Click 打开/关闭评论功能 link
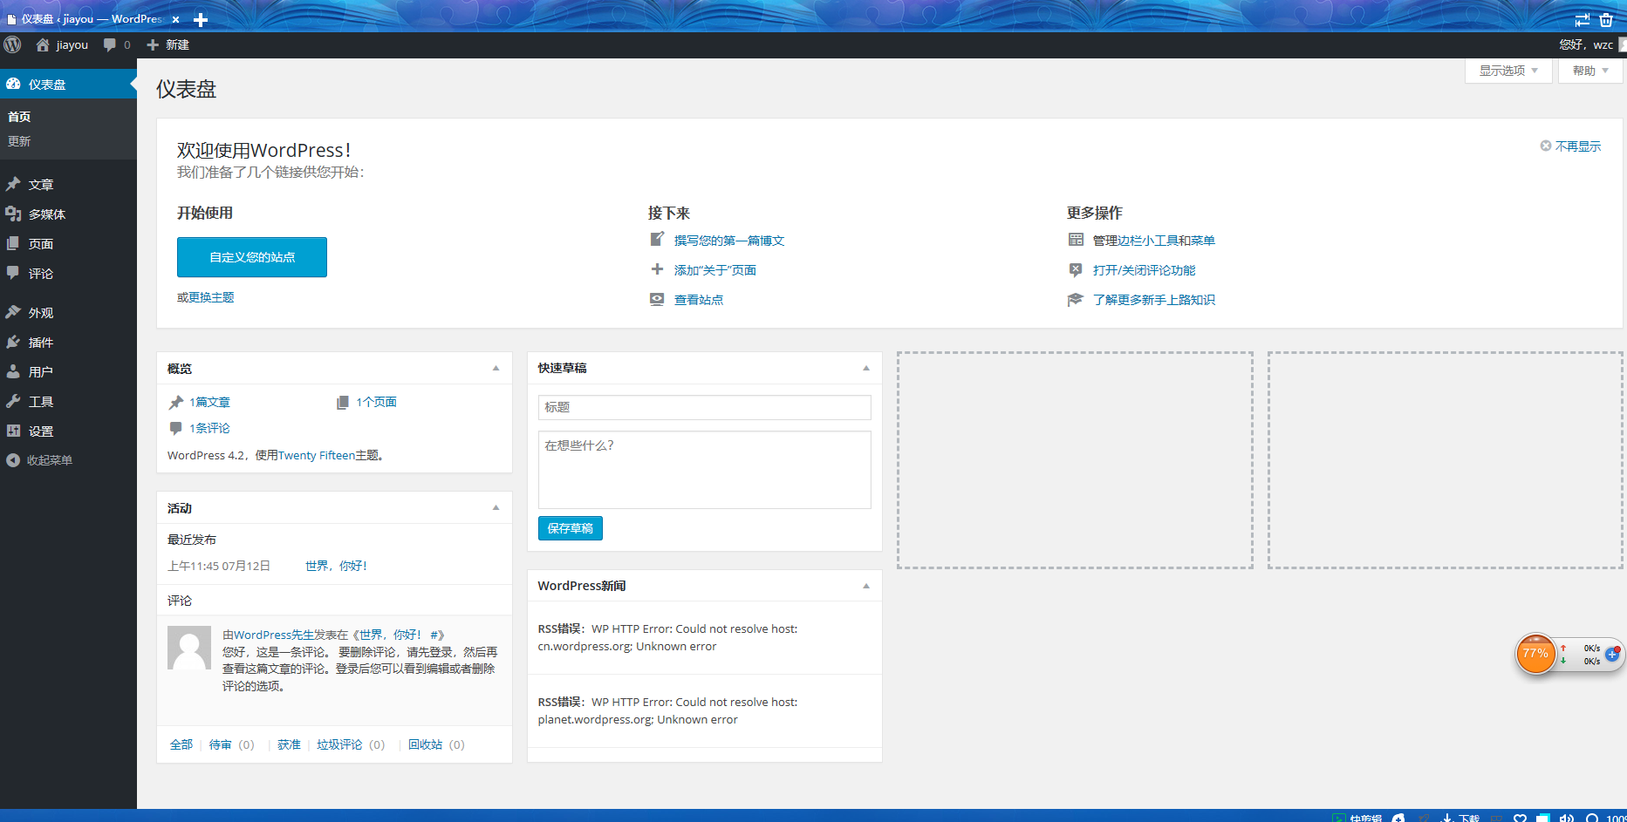Image resolution: width=1627 pixels, height=822 pixels. click(x=1144, y=270)
